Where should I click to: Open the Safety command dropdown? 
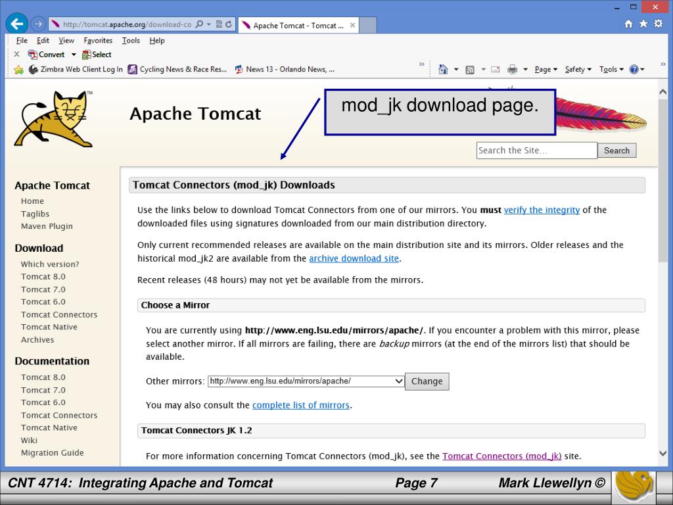click(578, 69)
